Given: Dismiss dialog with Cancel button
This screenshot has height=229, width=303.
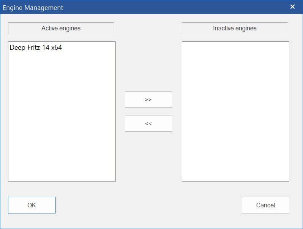Looking at the screenshot, I should coord(265,205).
